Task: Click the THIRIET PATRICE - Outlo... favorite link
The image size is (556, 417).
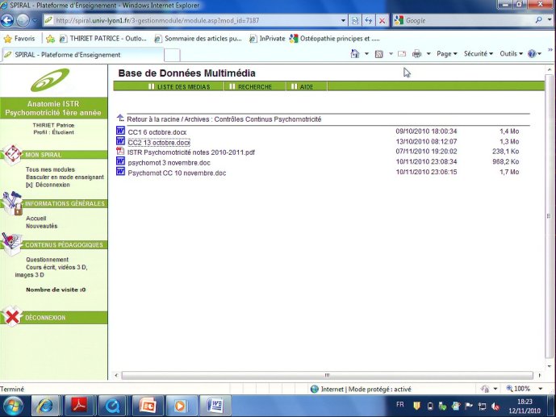Action: (103, 39)
